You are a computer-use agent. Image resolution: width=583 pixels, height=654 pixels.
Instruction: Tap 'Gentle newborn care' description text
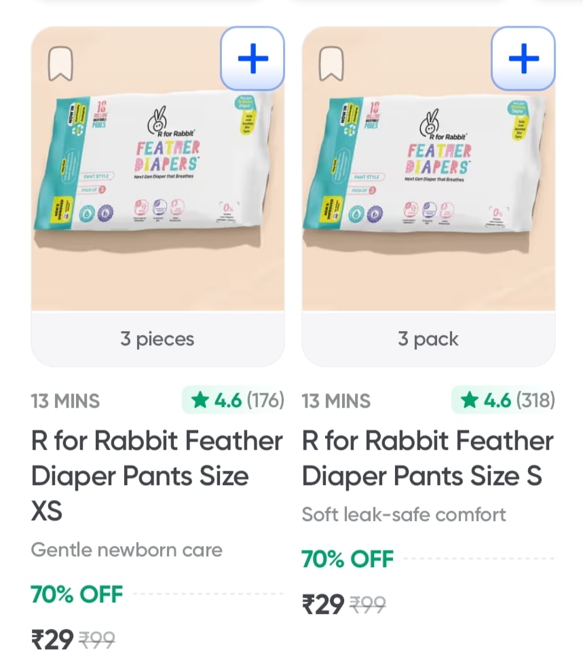coord(127,550)
